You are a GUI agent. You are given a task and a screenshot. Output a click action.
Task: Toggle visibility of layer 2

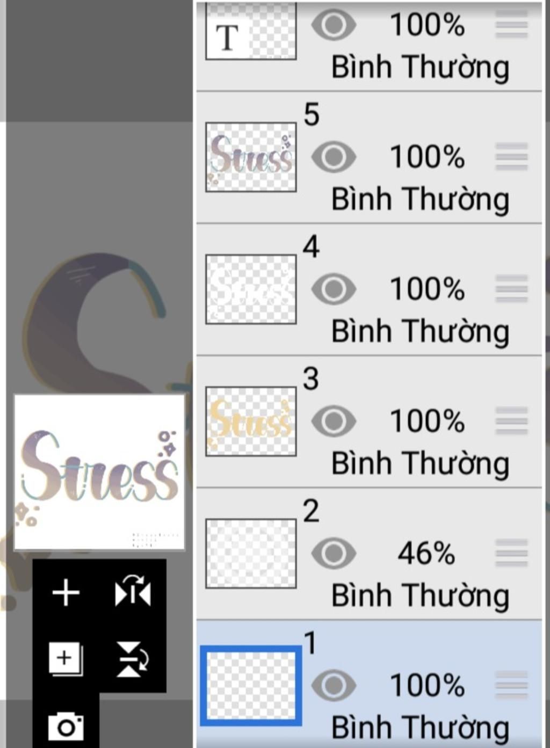tap(334, 553)
